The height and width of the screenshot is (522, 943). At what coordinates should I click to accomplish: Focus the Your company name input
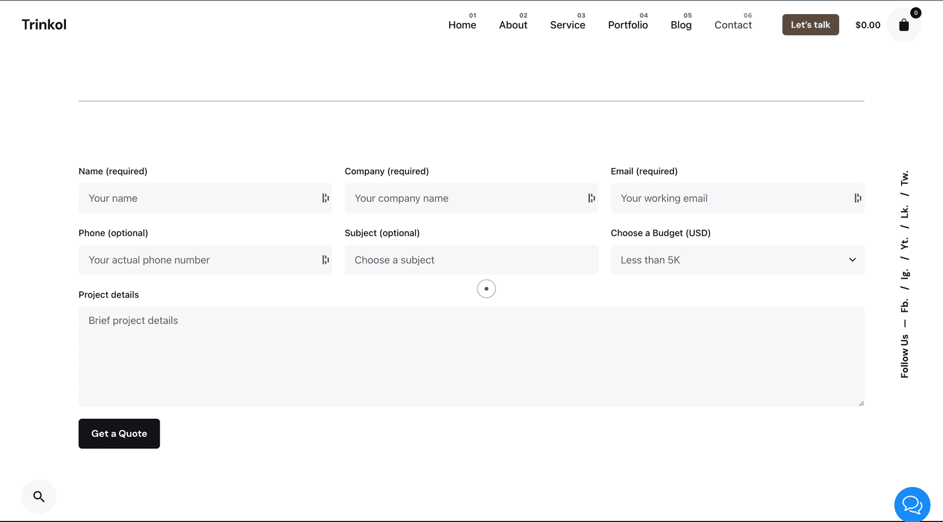pyautogui.click(x=471, y=198)
